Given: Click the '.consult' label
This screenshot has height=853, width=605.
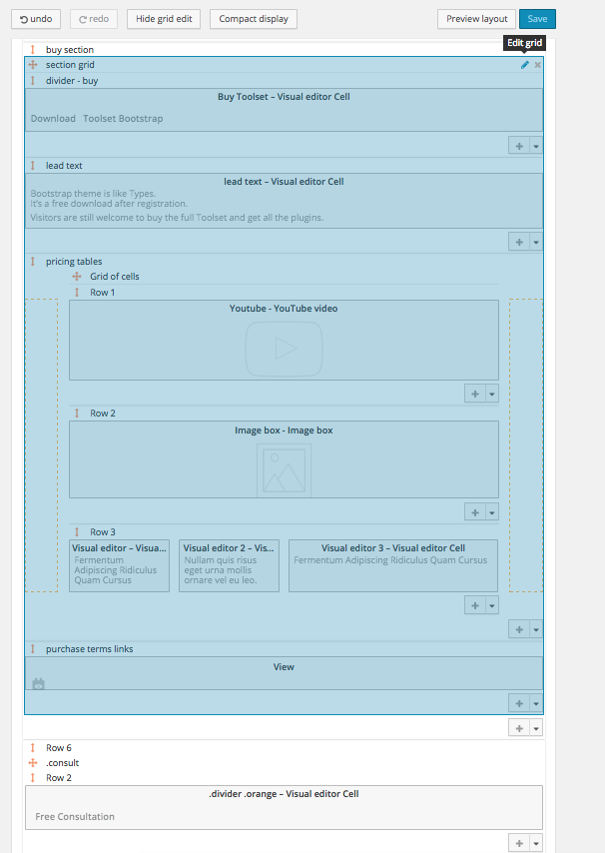Looking at the screenshot, I should point(63,763).
